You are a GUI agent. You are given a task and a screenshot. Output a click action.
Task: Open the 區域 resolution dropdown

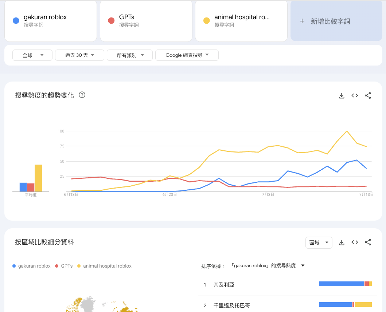click(x=319, y=242)
